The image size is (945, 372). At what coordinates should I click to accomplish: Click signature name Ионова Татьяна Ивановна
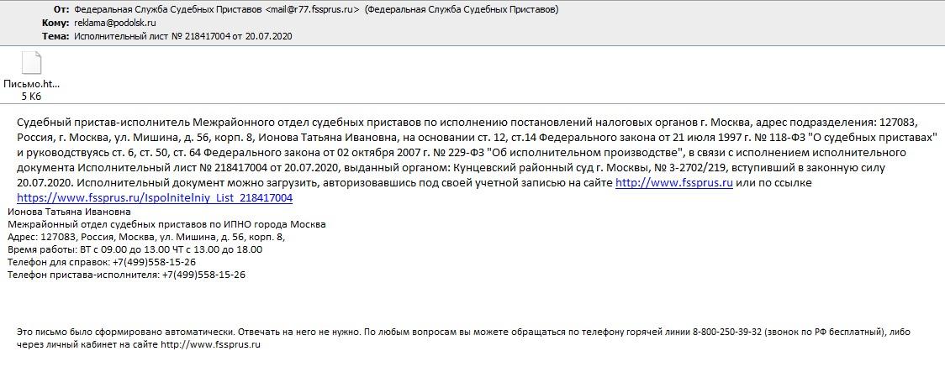(x=69, y=212)
